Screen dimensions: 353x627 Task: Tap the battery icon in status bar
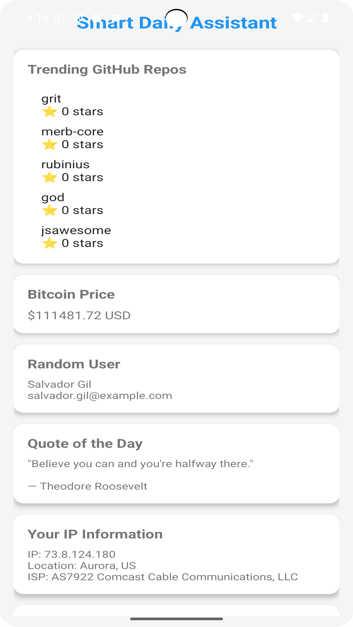[325, 18]
